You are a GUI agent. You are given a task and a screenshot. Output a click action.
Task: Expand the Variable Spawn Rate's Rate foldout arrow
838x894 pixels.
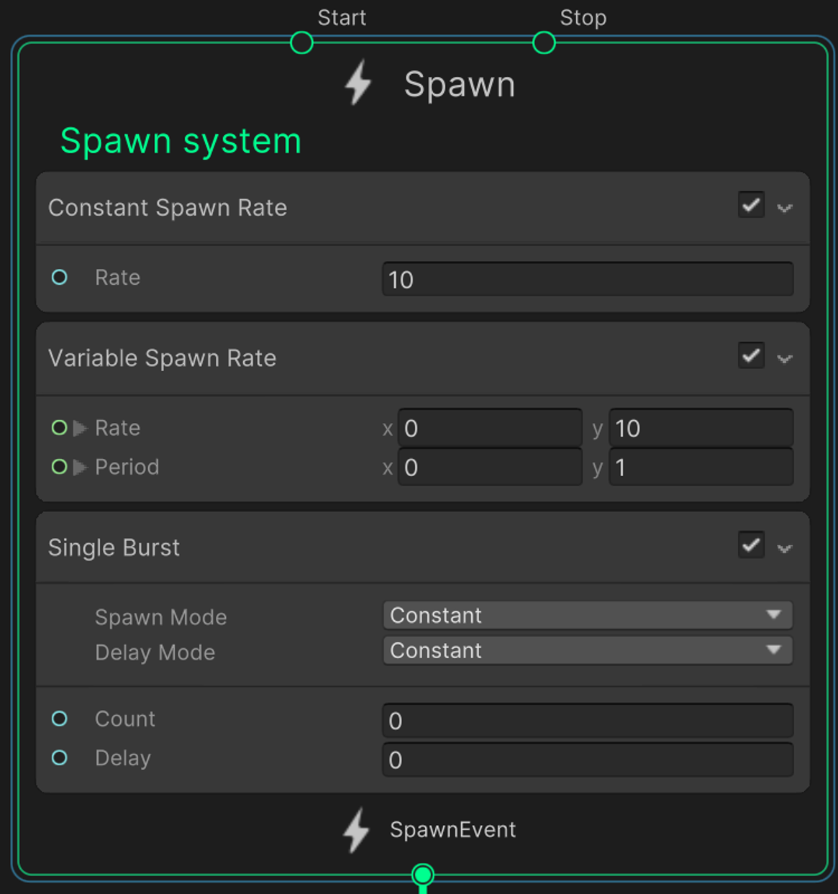pos(81,429)
